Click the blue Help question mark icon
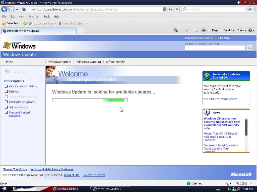The image size is (257, 192). tap(250, 30)
